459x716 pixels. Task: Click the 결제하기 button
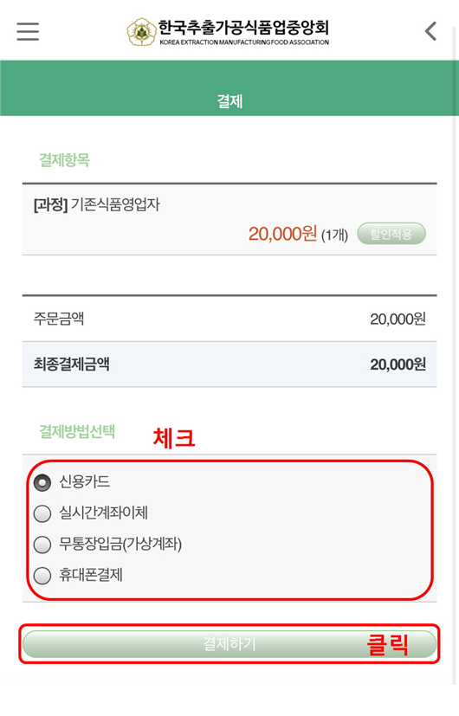[x=229, y=644]
